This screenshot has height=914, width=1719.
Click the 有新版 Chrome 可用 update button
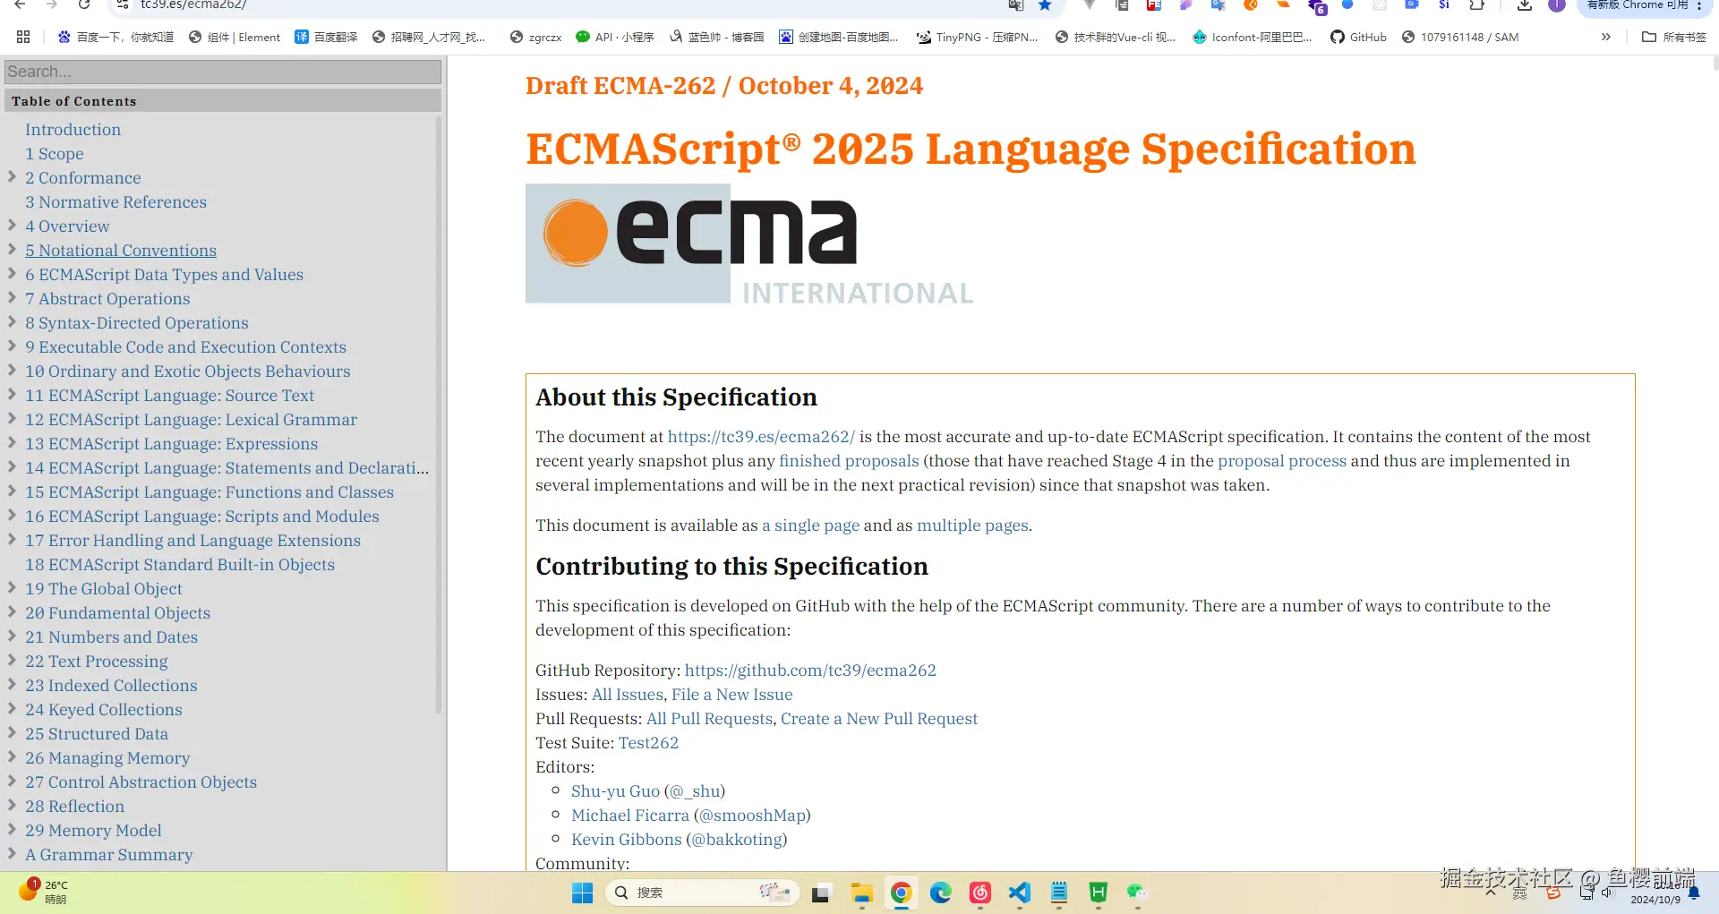(1644, 5)
